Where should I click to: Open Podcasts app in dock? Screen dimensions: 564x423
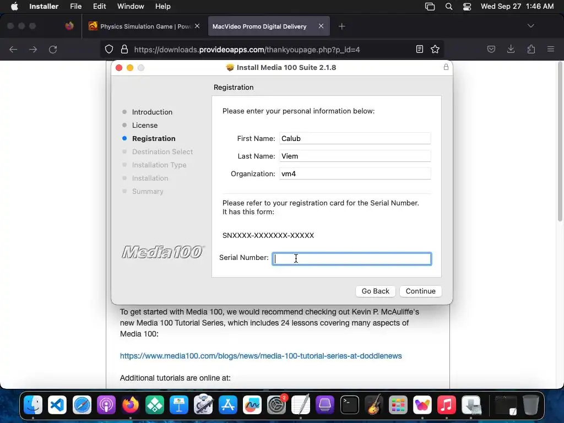pos(106,404)
